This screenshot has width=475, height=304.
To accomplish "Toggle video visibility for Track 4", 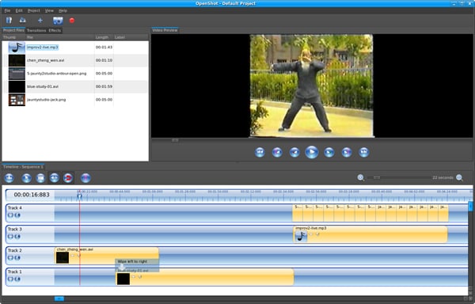I will (x=10, y=215).
